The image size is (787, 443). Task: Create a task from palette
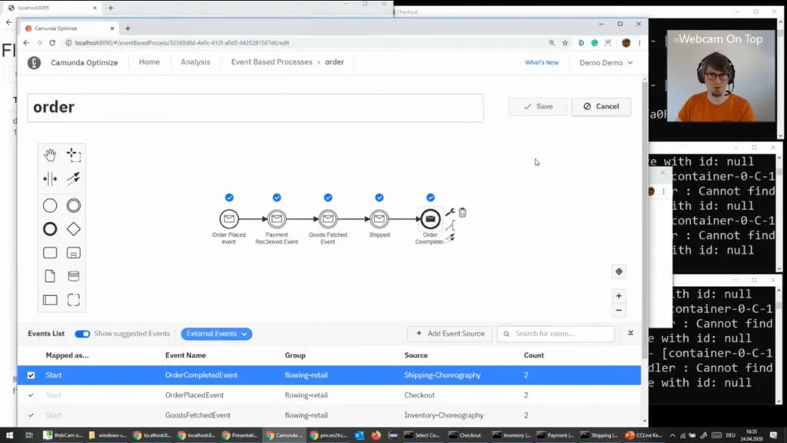pyautogui.click(x=50, y=252)
